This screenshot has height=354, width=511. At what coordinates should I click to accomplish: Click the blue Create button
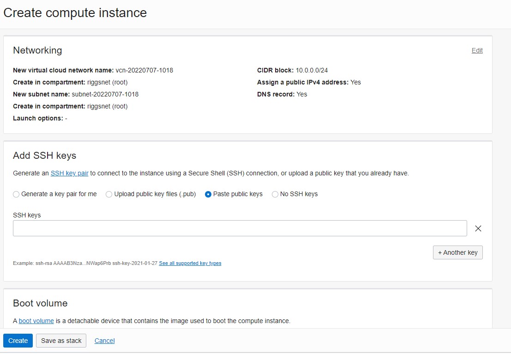pos(18,341)
